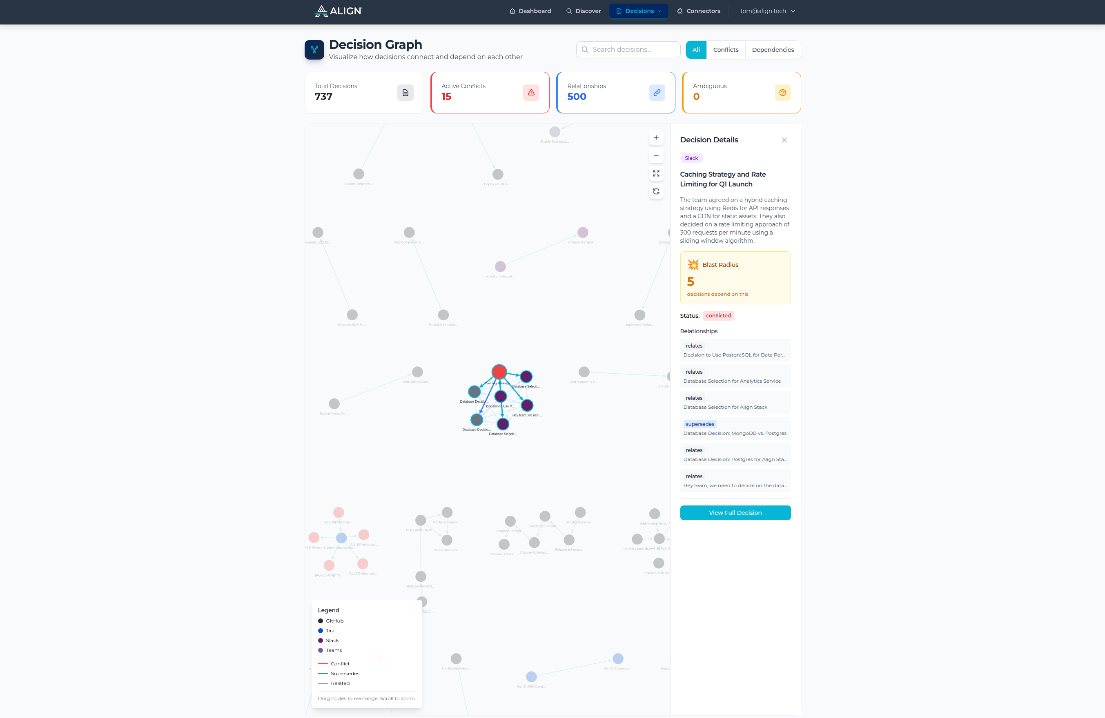Select the Add support for c... node

(584, 372)
